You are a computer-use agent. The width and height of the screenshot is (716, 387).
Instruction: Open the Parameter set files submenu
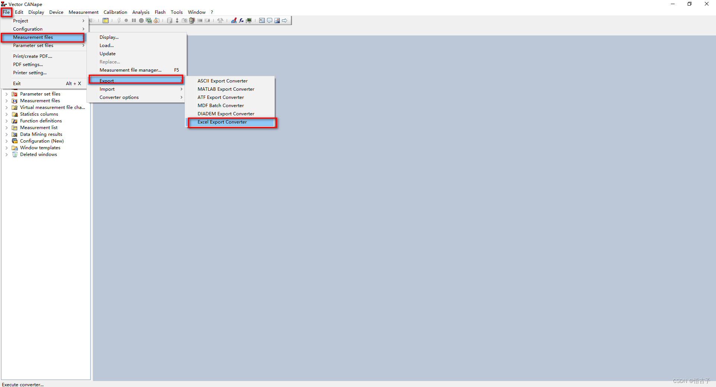tap(44, 46)
